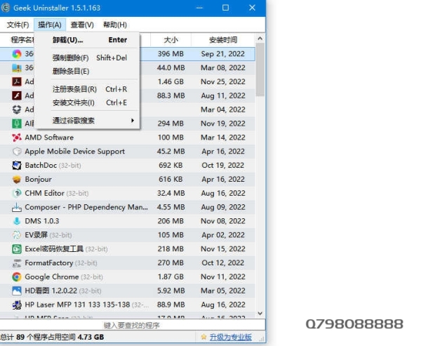This screenshot has width=421, height=346.
Task: Click the Composer PHP Dependency Manager icon
Action: click(17, 207)
